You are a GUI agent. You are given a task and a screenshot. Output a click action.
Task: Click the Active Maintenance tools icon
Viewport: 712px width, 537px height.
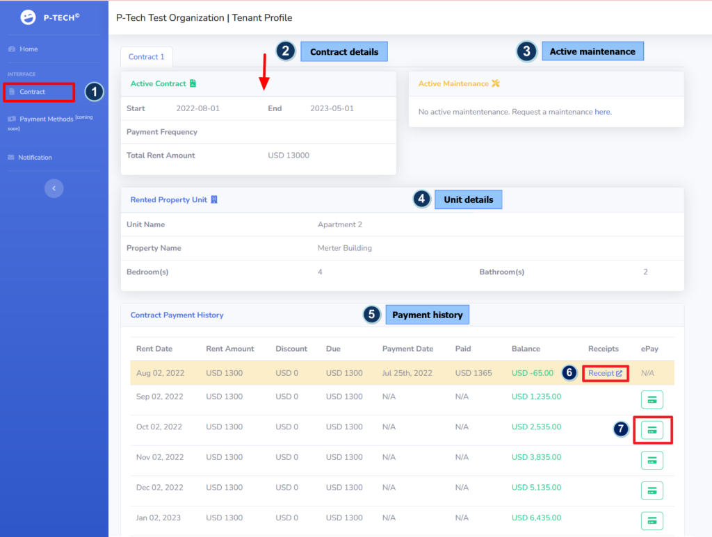coord(495,83)
